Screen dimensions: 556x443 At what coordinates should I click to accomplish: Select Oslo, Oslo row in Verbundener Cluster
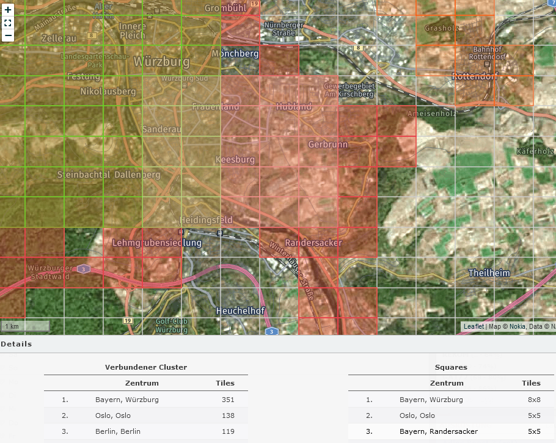[113, 416]
